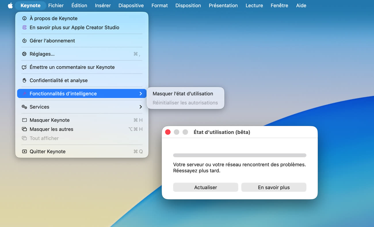374x227 pixels.
Task: Click the comment icon for Émettre un commentaire
Action: coord(24,67)
